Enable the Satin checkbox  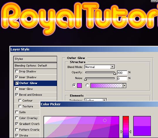pos(17,112)
